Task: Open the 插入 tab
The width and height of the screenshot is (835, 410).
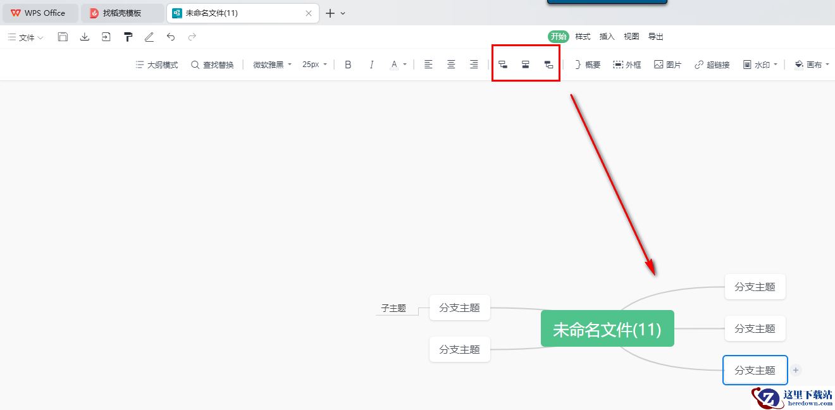Action: pos(607,37)
